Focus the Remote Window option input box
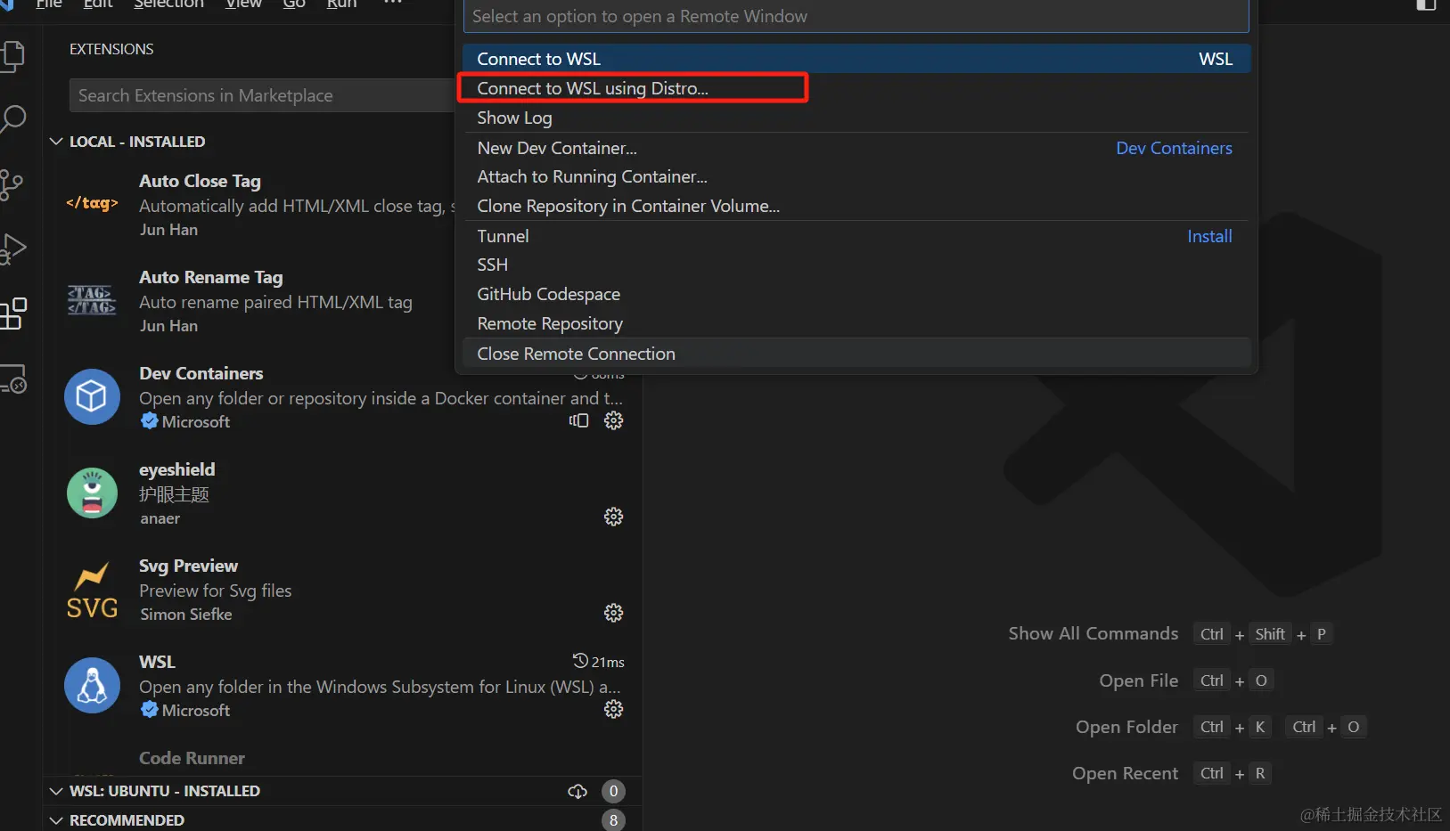This screenshot has height=831, width=1450. tap(856, 16)
